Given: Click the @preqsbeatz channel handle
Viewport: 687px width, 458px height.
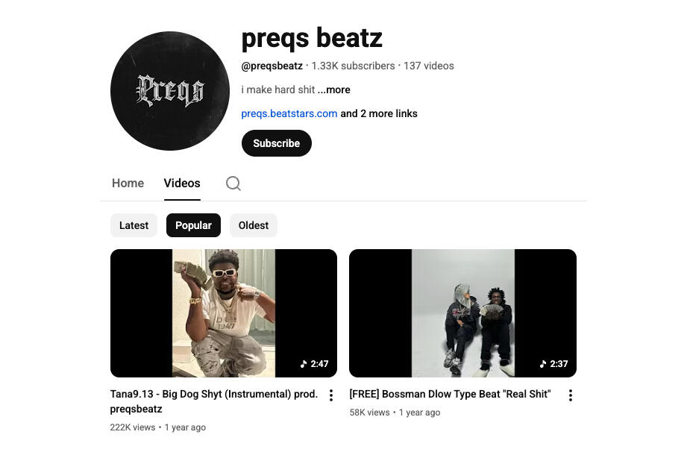Looking at the screenshot, I should click(272, 66).
